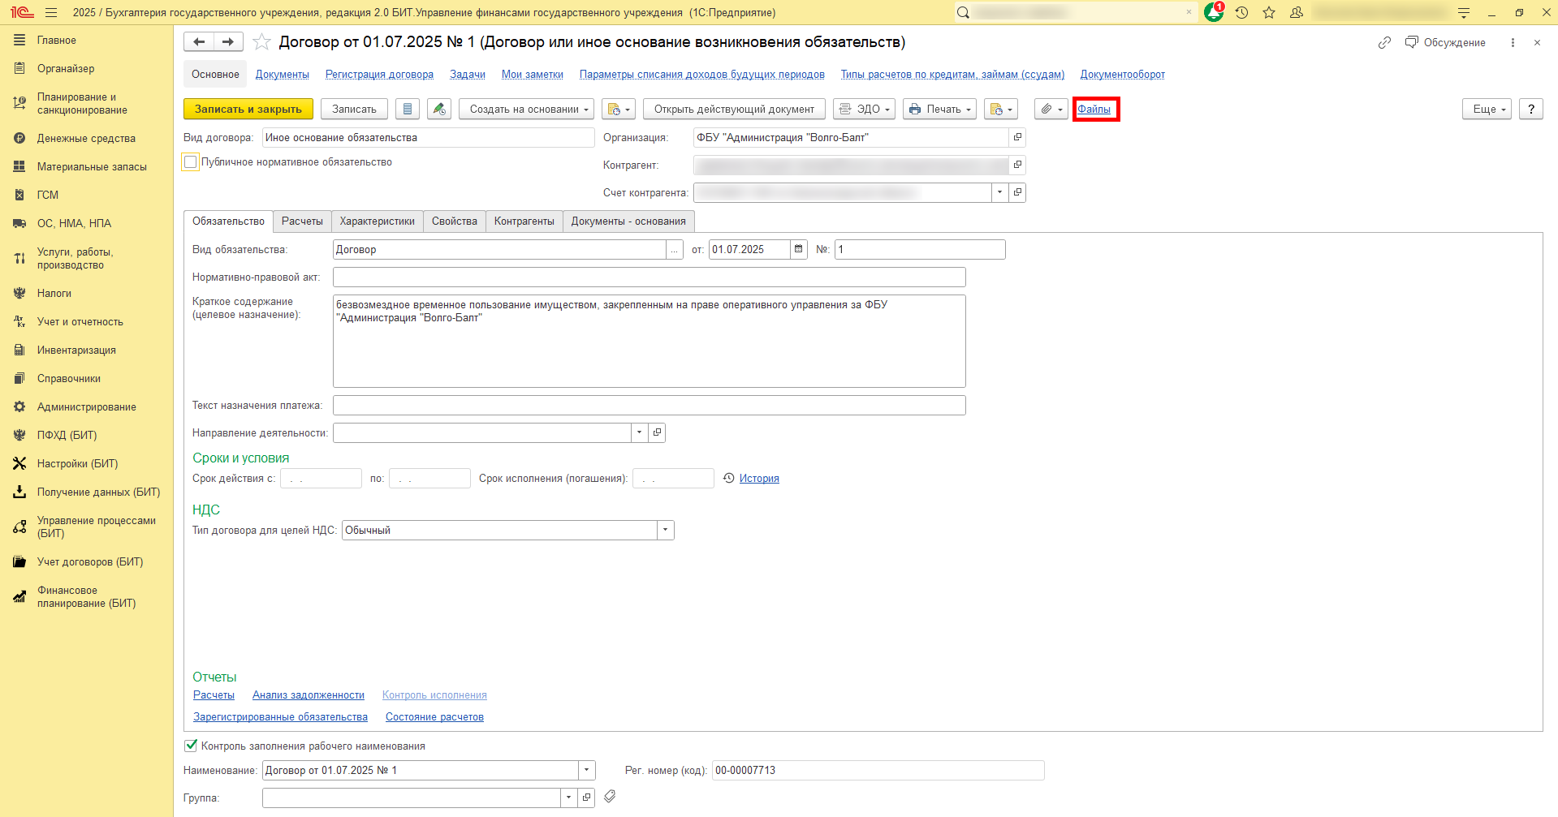The height and width of the screenshot is (817, 1558).
Task: Click the tag icon next to Группа field
Action: click(610, 797)
